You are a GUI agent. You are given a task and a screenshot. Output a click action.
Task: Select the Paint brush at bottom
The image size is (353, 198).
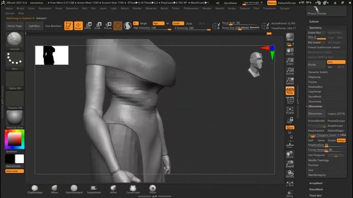[153, 189]
